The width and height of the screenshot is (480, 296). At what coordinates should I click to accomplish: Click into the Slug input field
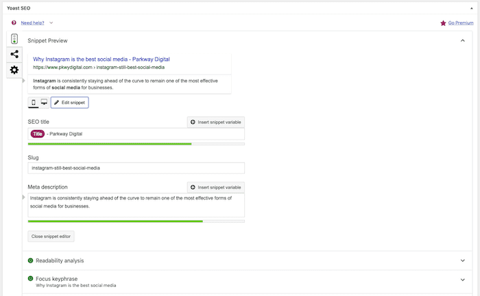click(x=136, y=168)
